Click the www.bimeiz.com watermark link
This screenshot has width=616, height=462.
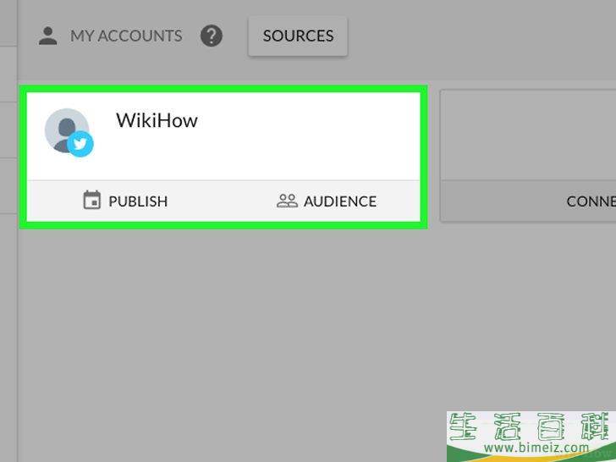536,448
